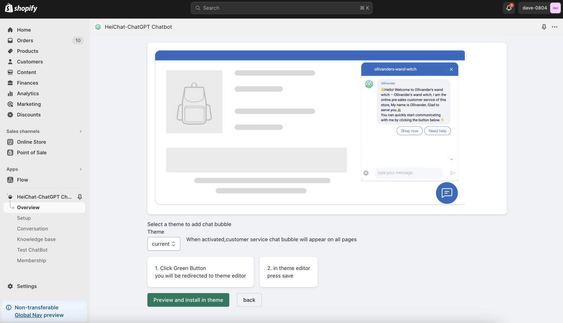Click the Shopify logo in top bar
The width and height of the screenshot is (563, 323).
click(x=21, y=8)
